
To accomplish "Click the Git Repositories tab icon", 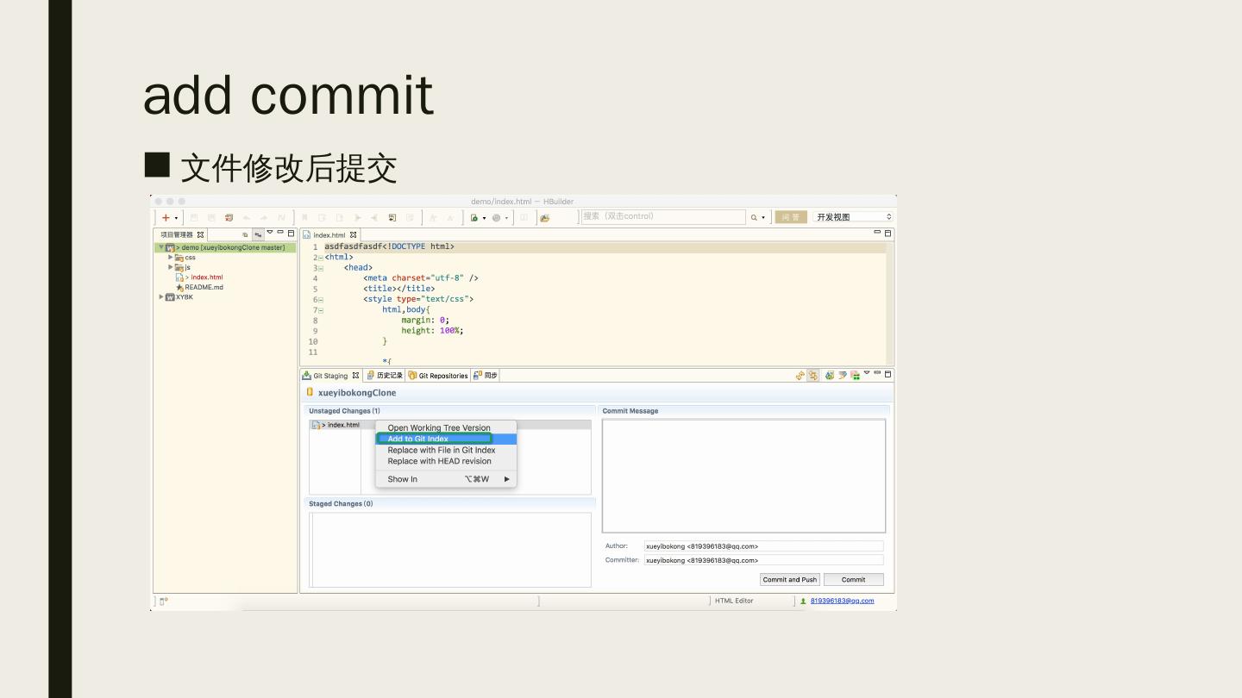I will pos(412,376).
